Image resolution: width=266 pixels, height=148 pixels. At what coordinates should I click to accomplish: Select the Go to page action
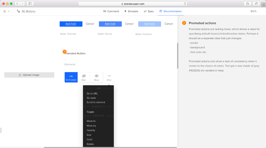point(71,77)
